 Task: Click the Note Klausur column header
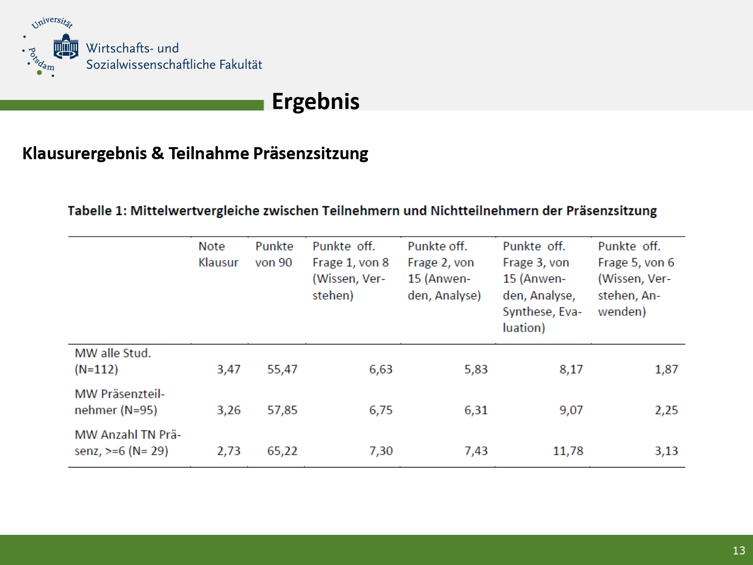[218, 254]
